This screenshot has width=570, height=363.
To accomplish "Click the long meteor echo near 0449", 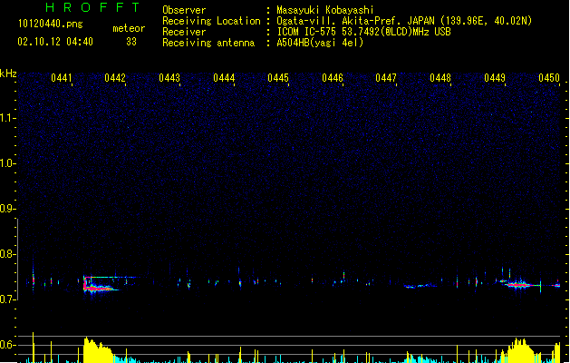I will pyautogui.click(x=520, y=284).
